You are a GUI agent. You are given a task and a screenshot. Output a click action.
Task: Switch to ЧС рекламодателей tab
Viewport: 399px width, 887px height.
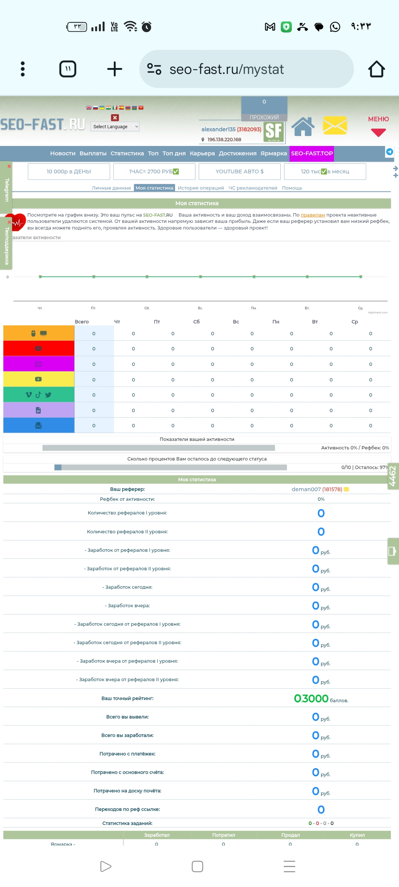tap(253, 188)
